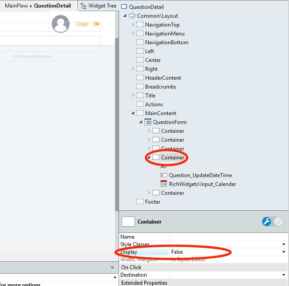
Task: Click the Display property value False
Action: pos(177,252)
